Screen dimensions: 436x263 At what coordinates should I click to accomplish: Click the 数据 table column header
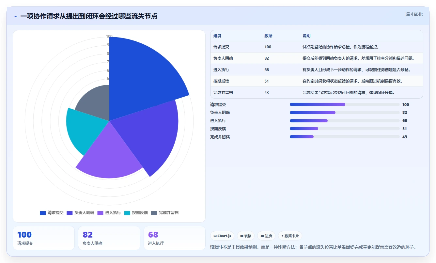point(268,36)
